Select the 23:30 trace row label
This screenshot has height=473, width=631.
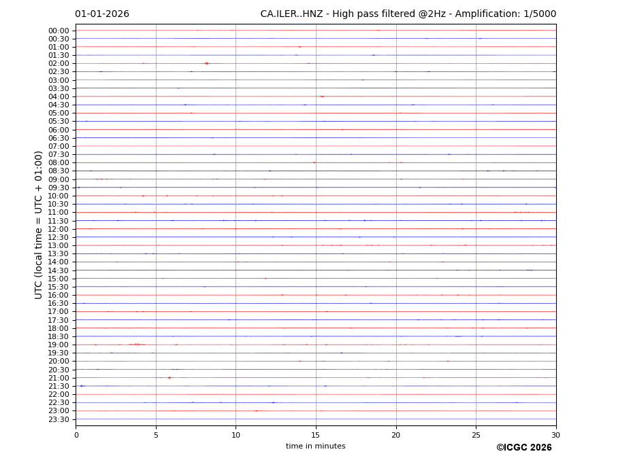pyautogui.click(x=59, y=419)
